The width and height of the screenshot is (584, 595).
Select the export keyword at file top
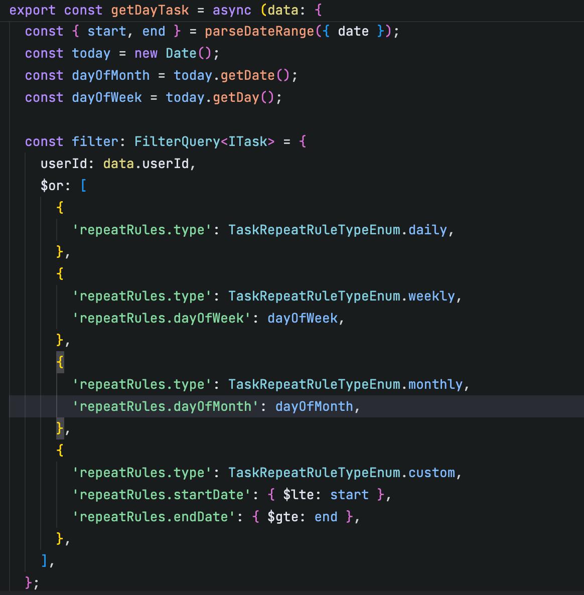(x=32, y=10)
